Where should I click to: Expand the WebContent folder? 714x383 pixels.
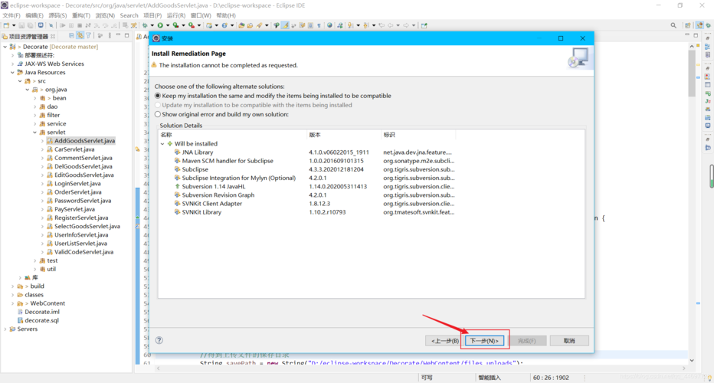point(12,303)
